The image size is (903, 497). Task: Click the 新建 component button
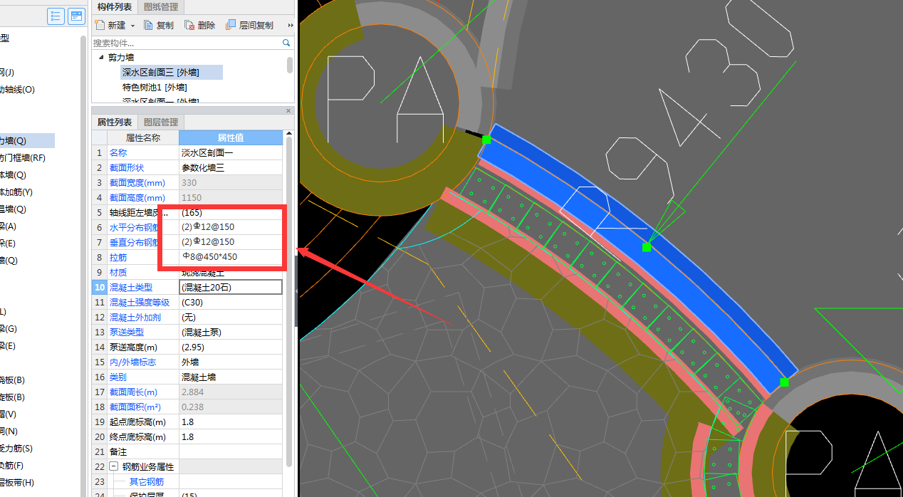tap(110, 25)
